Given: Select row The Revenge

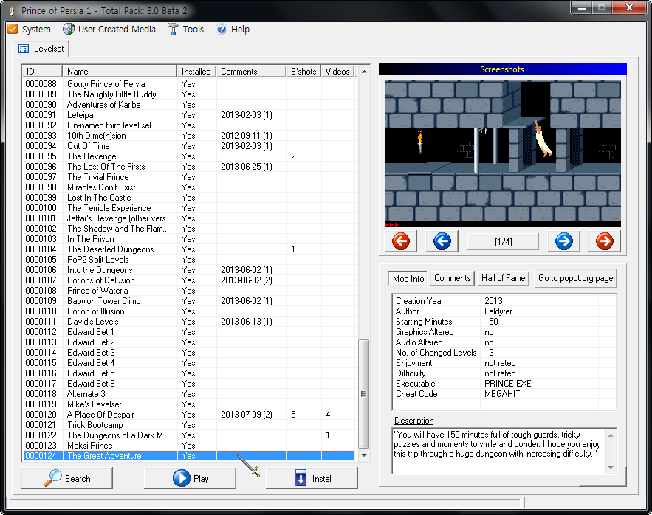Looking at the screenshot, I should click(x=188, y=156).
